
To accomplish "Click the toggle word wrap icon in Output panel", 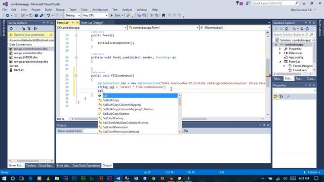I will tap(186, 131).
